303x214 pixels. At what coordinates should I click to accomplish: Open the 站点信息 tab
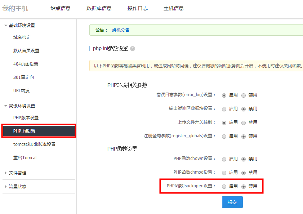click(x=61, y=9)
